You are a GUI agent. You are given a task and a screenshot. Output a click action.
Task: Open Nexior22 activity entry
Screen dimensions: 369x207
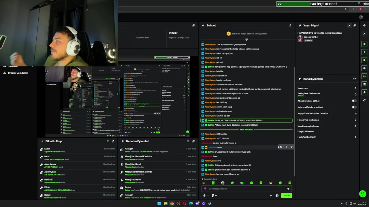click(78, 181)
